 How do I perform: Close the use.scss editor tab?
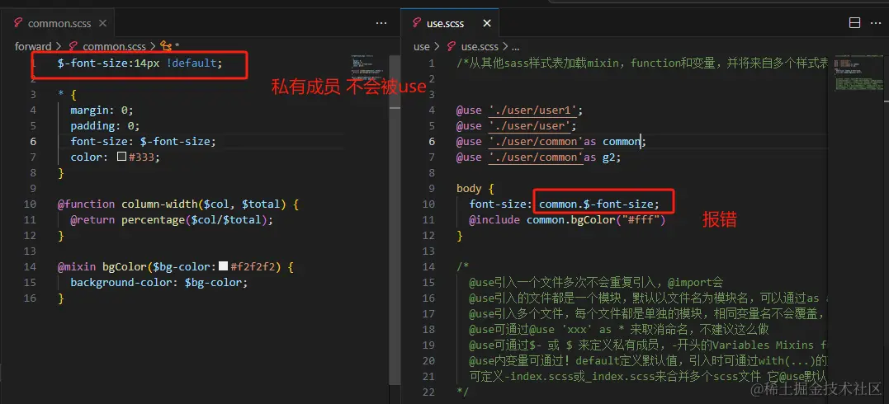(x=487, y=23)
